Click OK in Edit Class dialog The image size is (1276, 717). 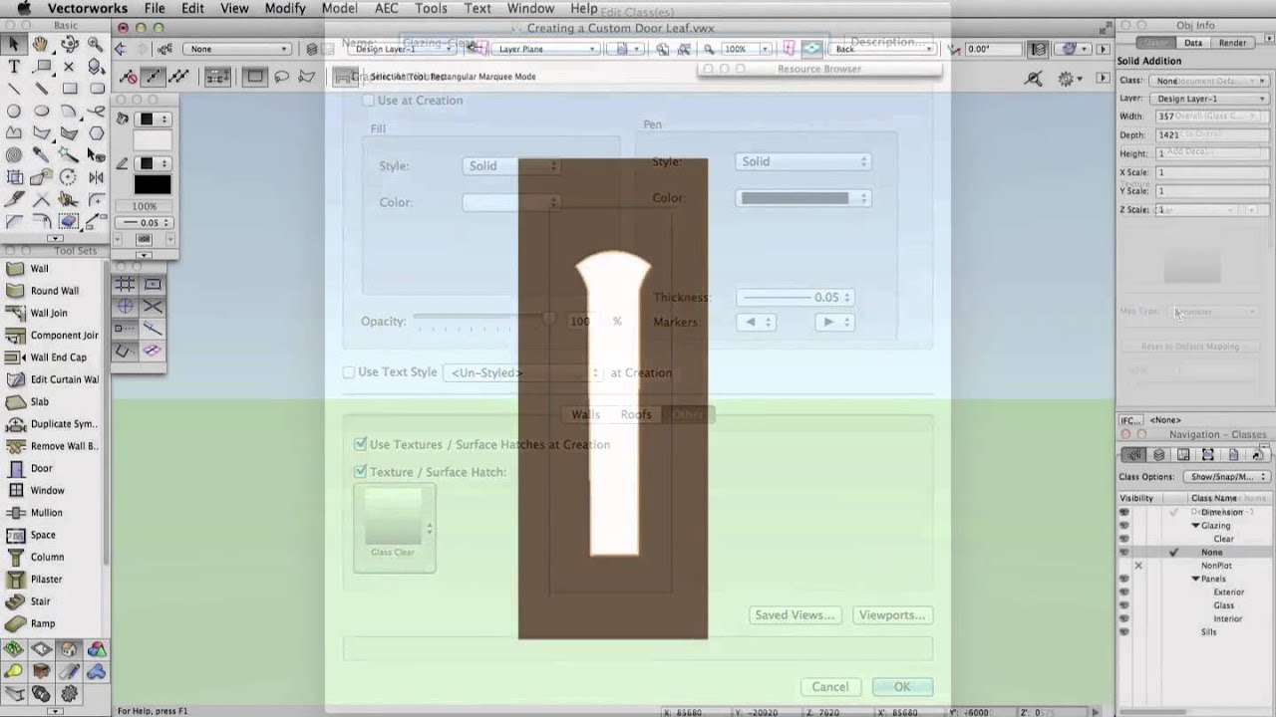[902, 687]
